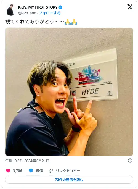Click the Music Station logo in photo
The height and width of the screenshot is (189, 138).
point(88,75)
